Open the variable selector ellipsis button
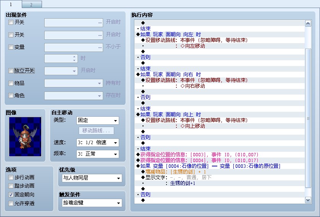Viewport: 320px width, 217px height. tap(100, 47)
